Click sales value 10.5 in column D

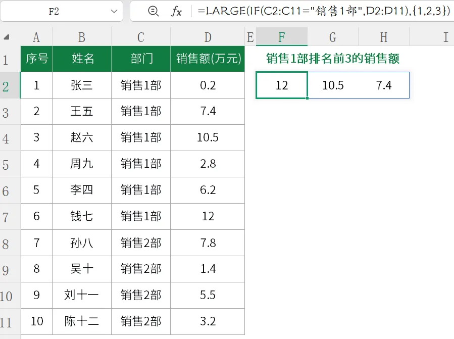pyautogui.click(x=208, y=137)
